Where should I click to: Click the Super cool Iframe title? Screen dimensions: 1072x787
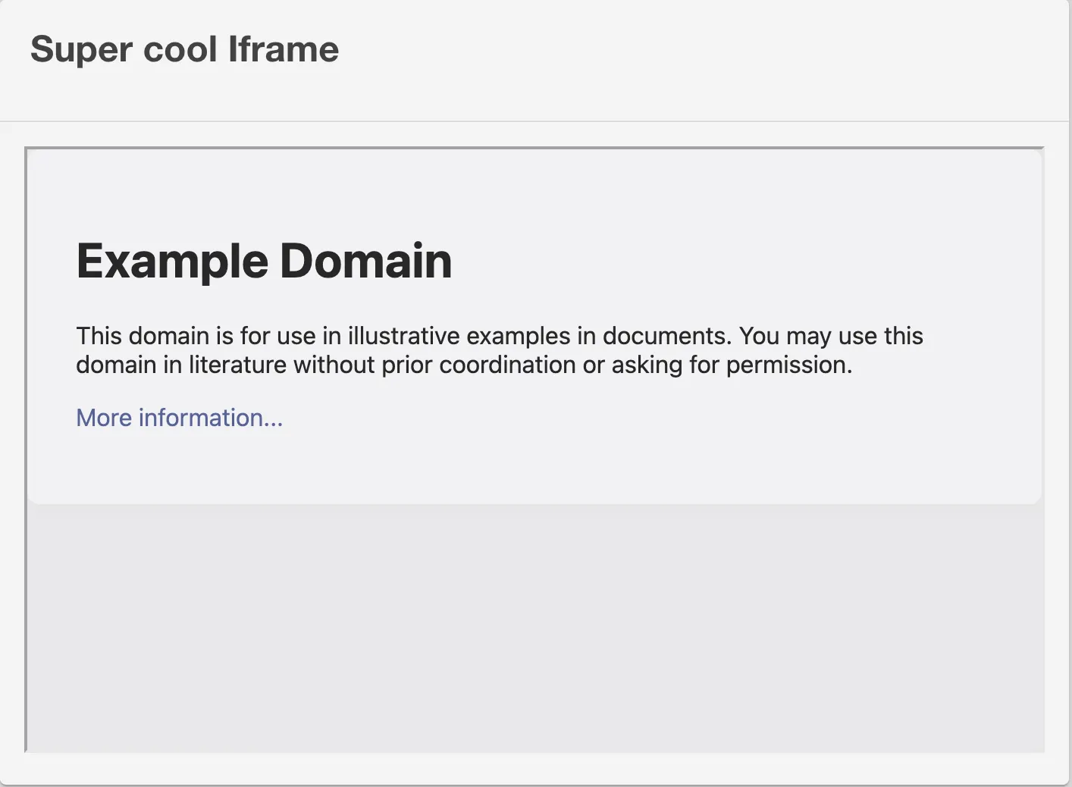coord(184,50)
